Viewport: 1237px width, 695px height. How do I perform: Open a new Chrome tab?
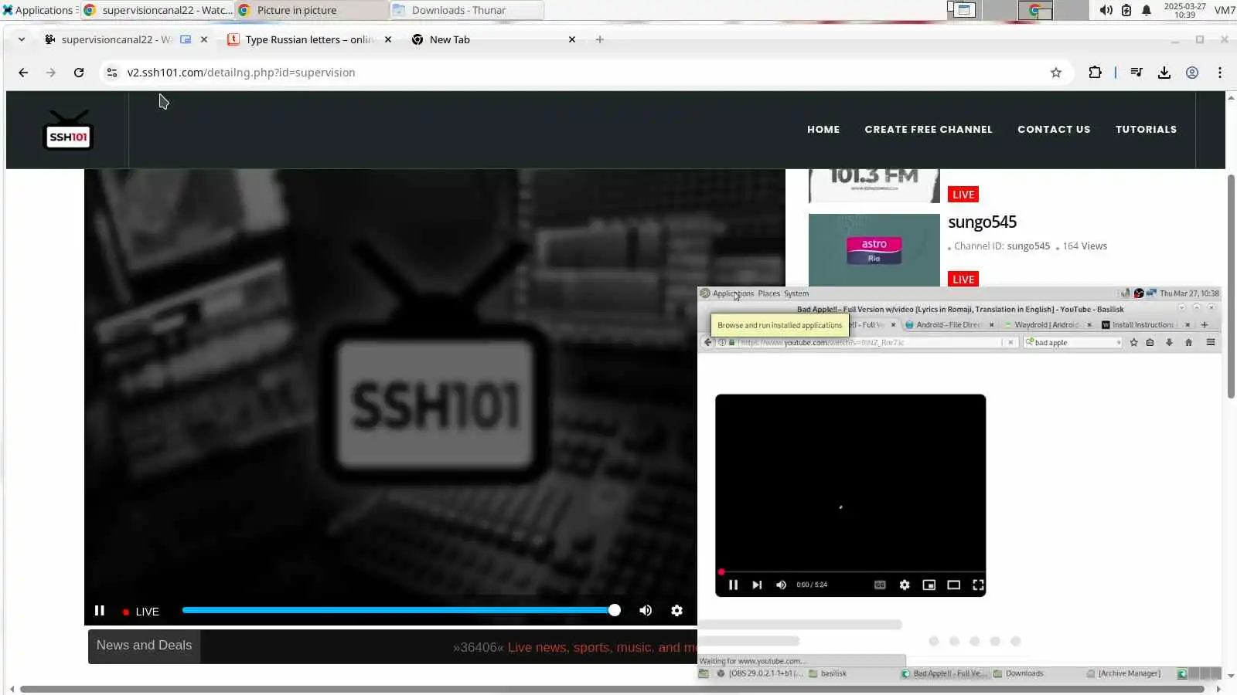(600, 39)
